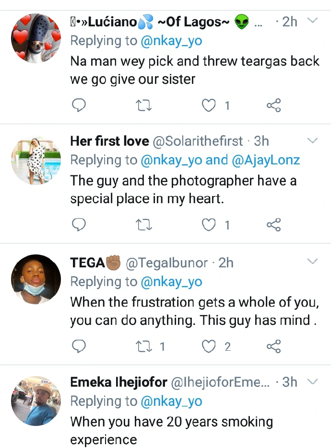Open @nkay_yo link in Emeka's reply
This screenshot has height=448, width=331.
(171, 402)
